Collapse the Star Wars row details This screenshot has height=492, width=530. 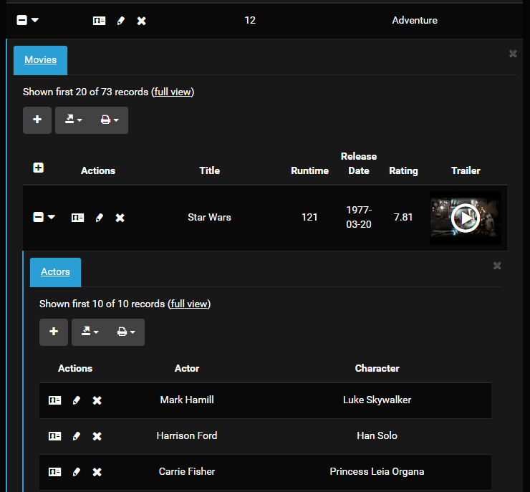click(x=39, y=217)
